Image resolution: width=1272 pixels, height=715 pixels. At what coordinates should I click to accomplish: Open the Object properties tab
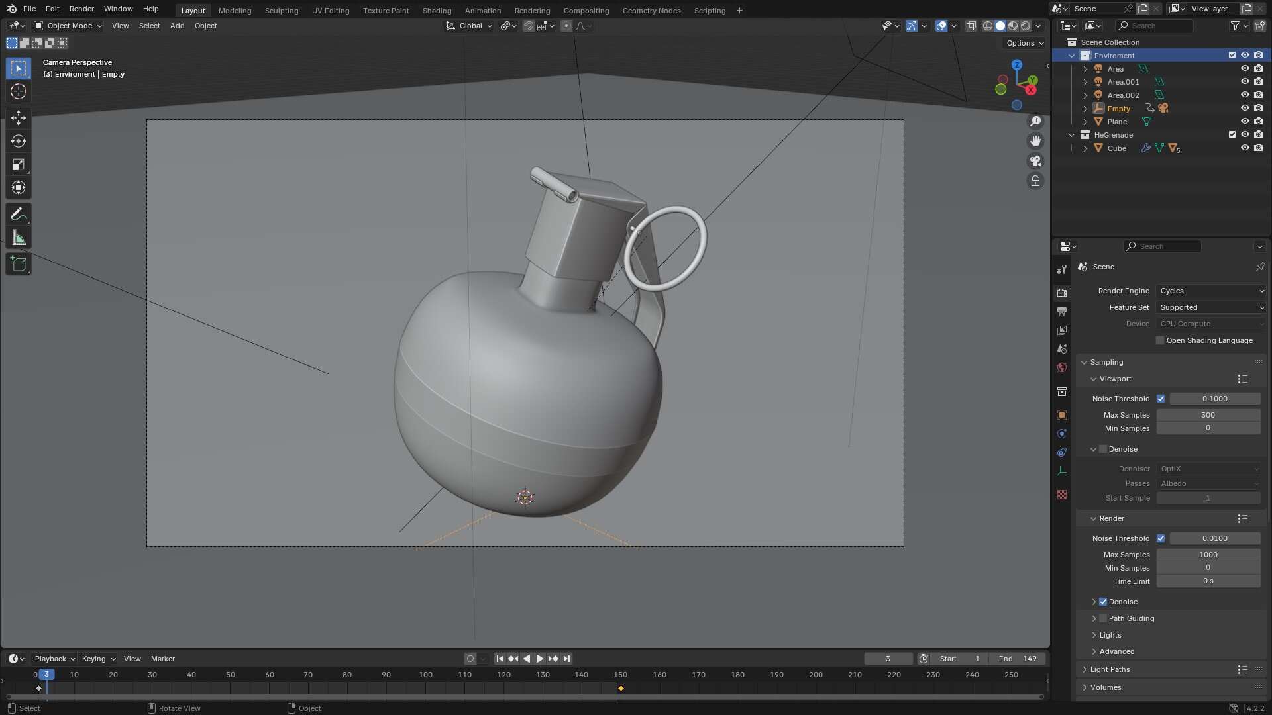[x=1062, y=415]
